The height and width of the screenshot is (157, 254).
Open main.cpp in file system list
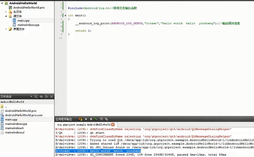pos(11,120)
